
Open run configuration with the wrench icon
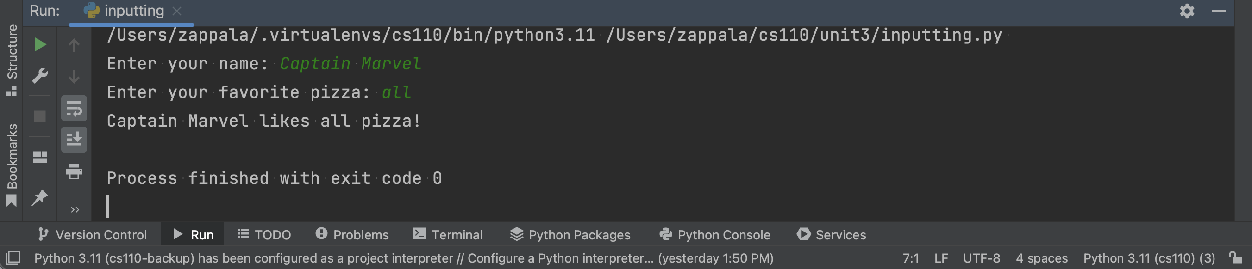[x=40, y=76]
